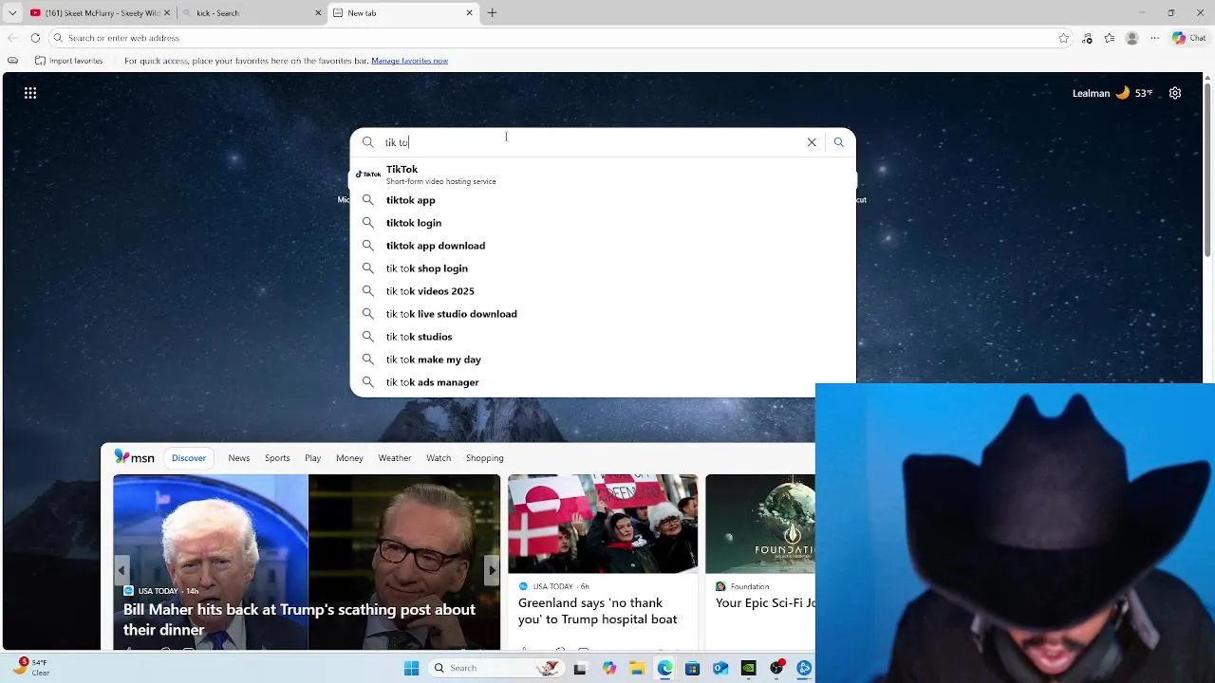Open File Explorer from the taskbar
1215x683 pixels.
(x=637, y=668)
